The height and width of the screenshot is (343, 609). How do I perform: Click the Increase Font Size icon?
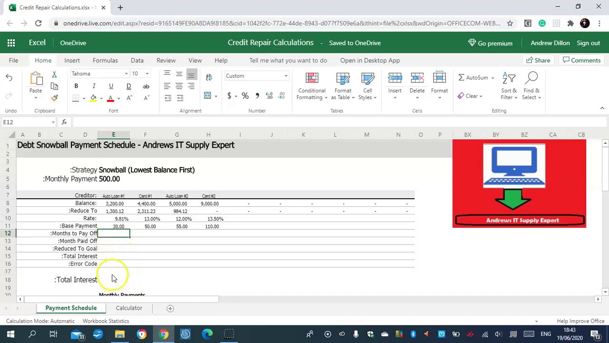coord(129,98)
